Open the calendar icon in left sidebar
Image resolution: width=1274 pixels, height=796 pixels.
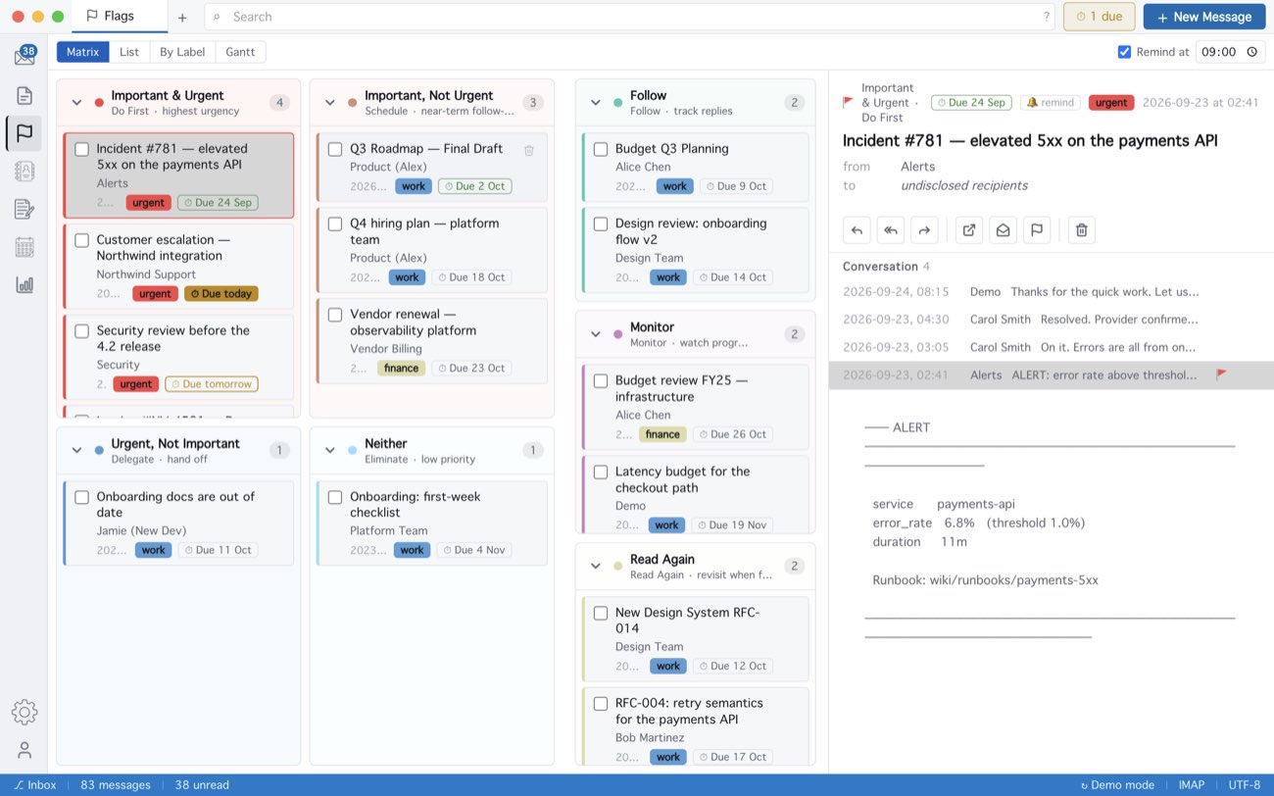tap(24, 247)
